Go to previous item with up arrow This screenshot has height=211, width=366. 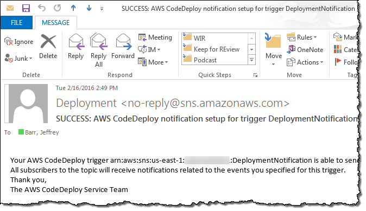(x=73, y=8)
